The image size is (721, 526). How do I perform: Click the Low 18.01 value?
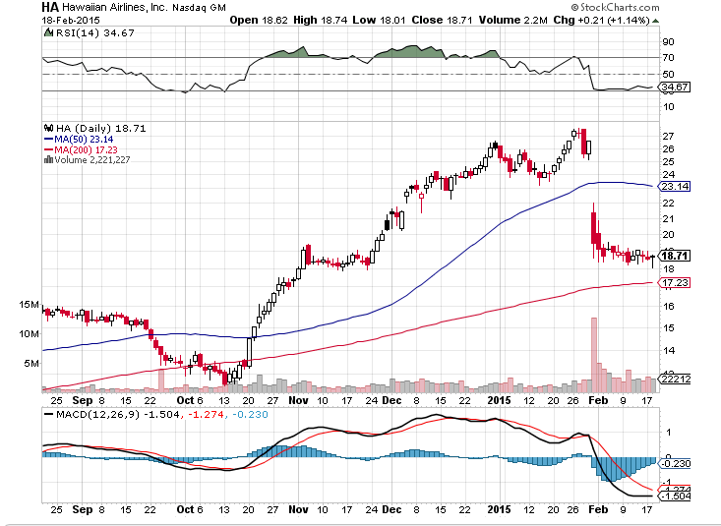pos(379,21)
